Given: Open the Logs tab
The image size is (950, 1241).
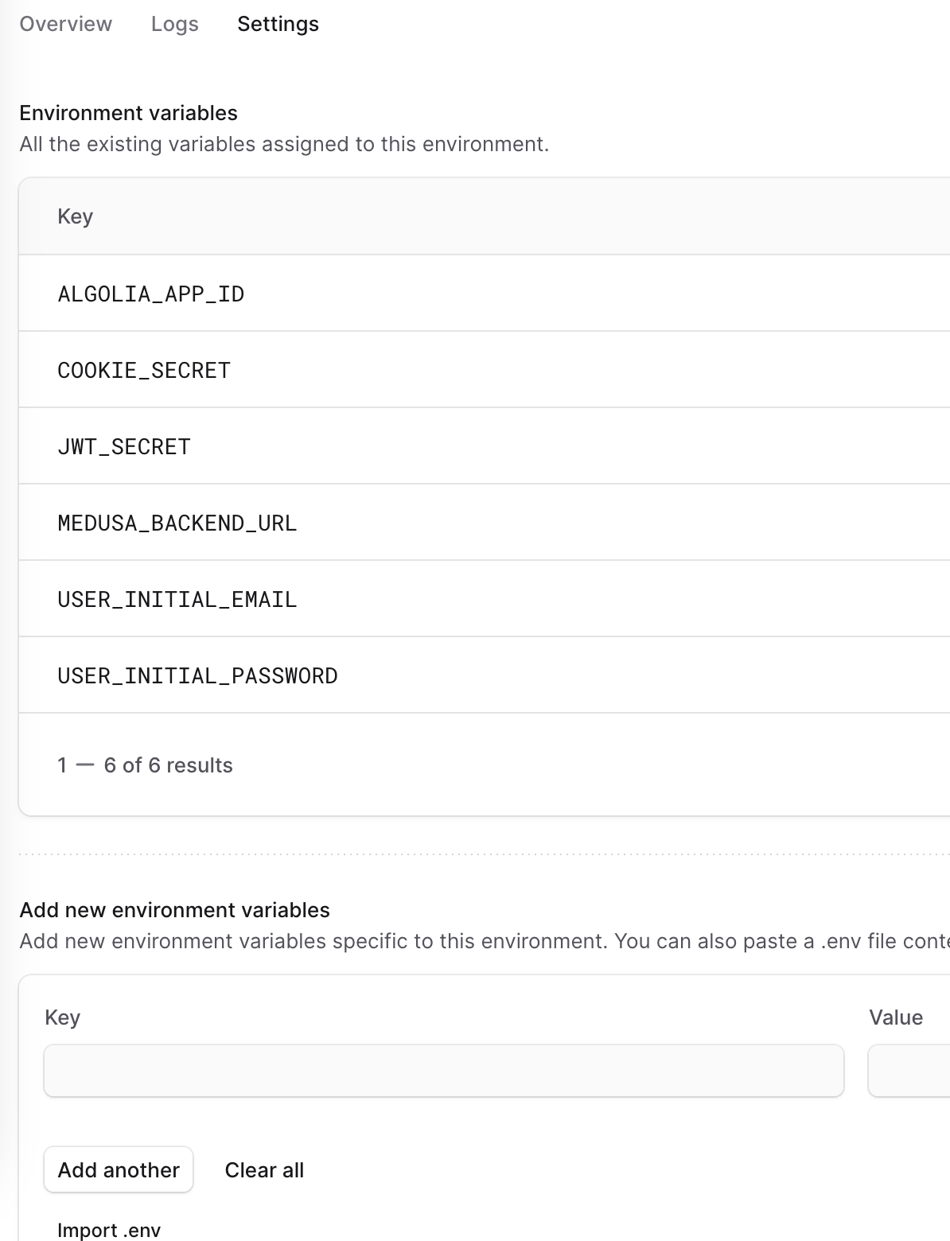Looking at the screenshot, I should [x=174, y=24].
